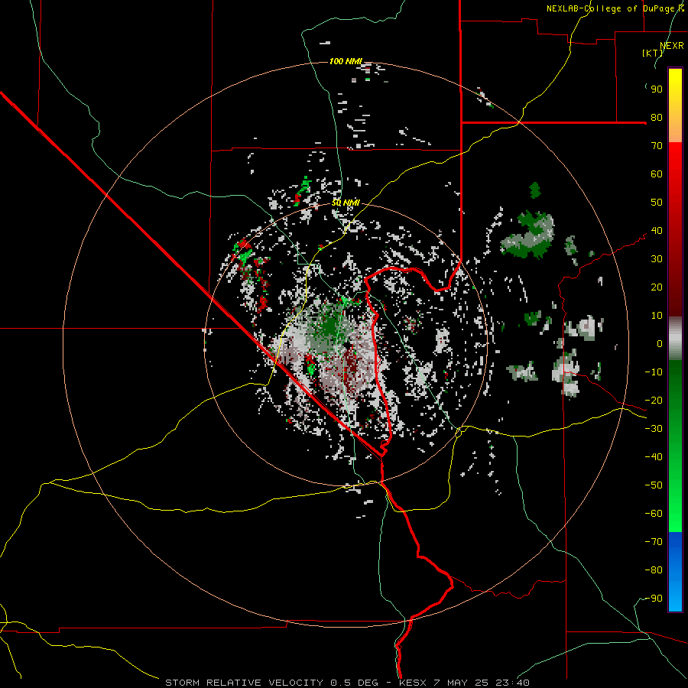Click the 7 MAY 25 date text
This screenshot has width=688, height=688.
[x=461, y=683]
